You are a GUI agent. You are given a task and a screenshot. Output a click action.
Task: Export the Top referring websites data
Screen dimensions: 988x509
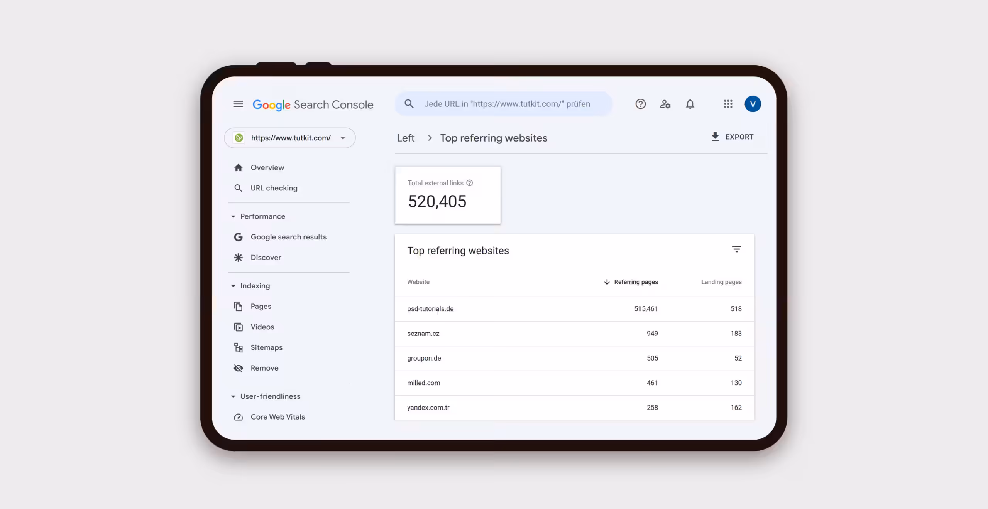tap(732, 137)
